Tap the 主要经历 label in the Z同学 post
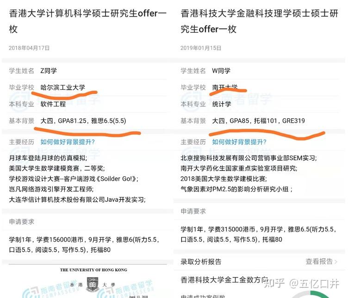 [x=22, y=142]
